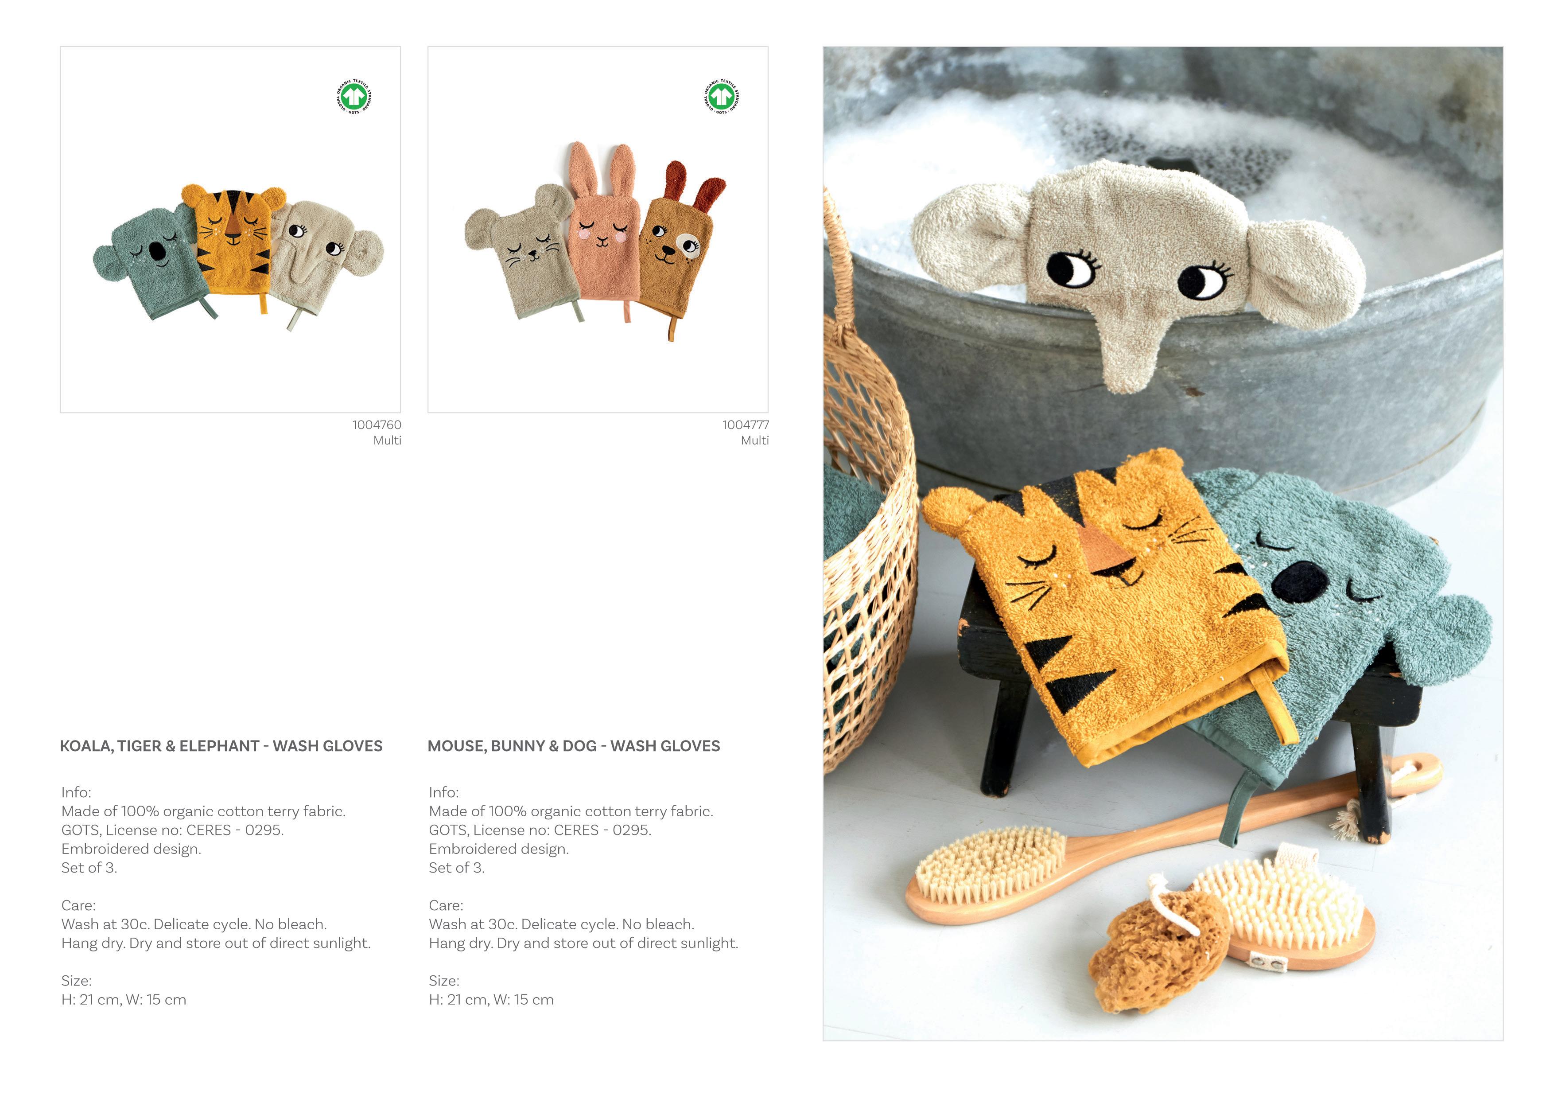Click the Mouse, Bunny & Dog heading

[574, 746]
